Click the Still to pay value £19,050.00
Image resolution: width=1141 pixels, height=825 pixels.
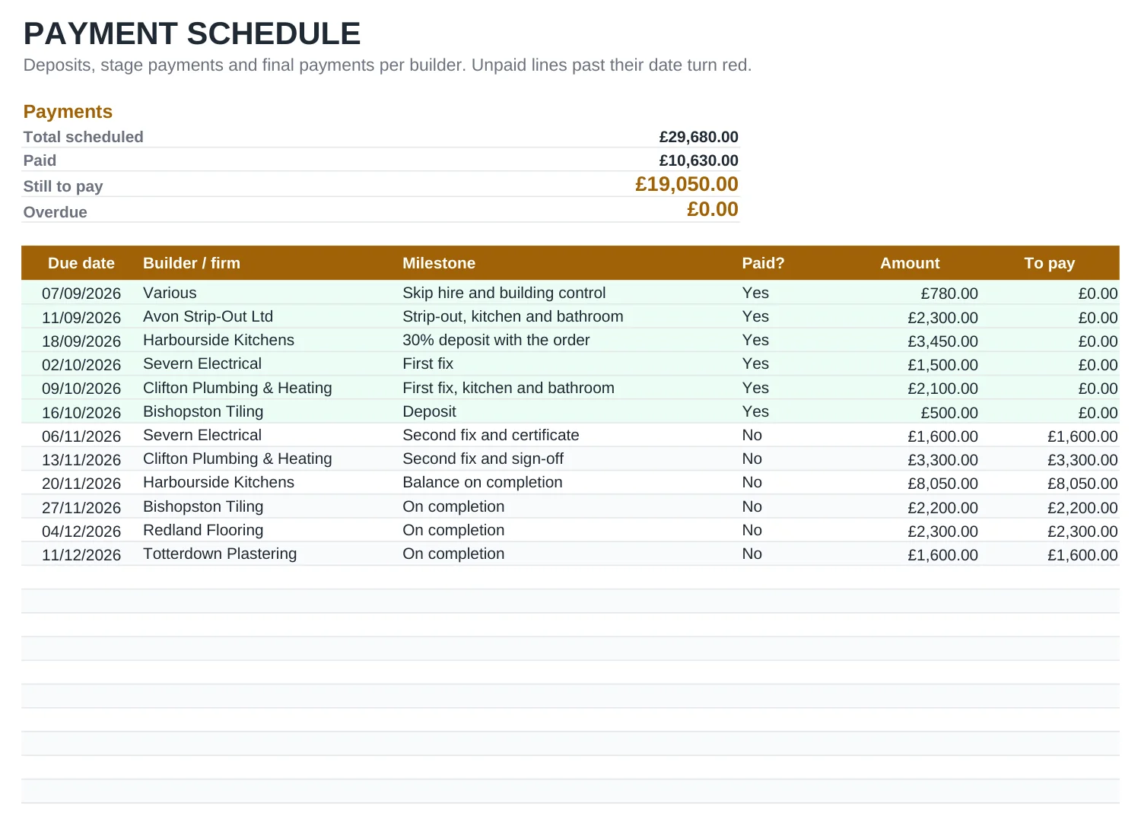686,184
